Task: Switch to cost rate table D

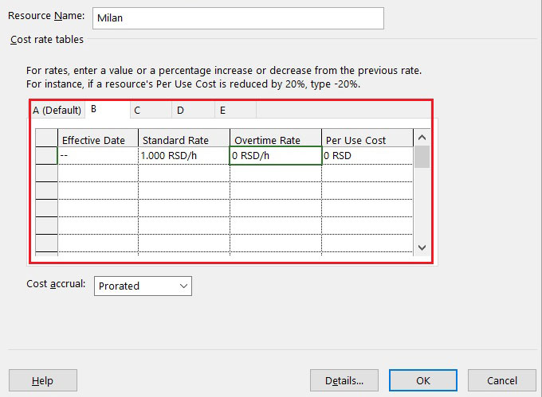Action: [180, 111]
